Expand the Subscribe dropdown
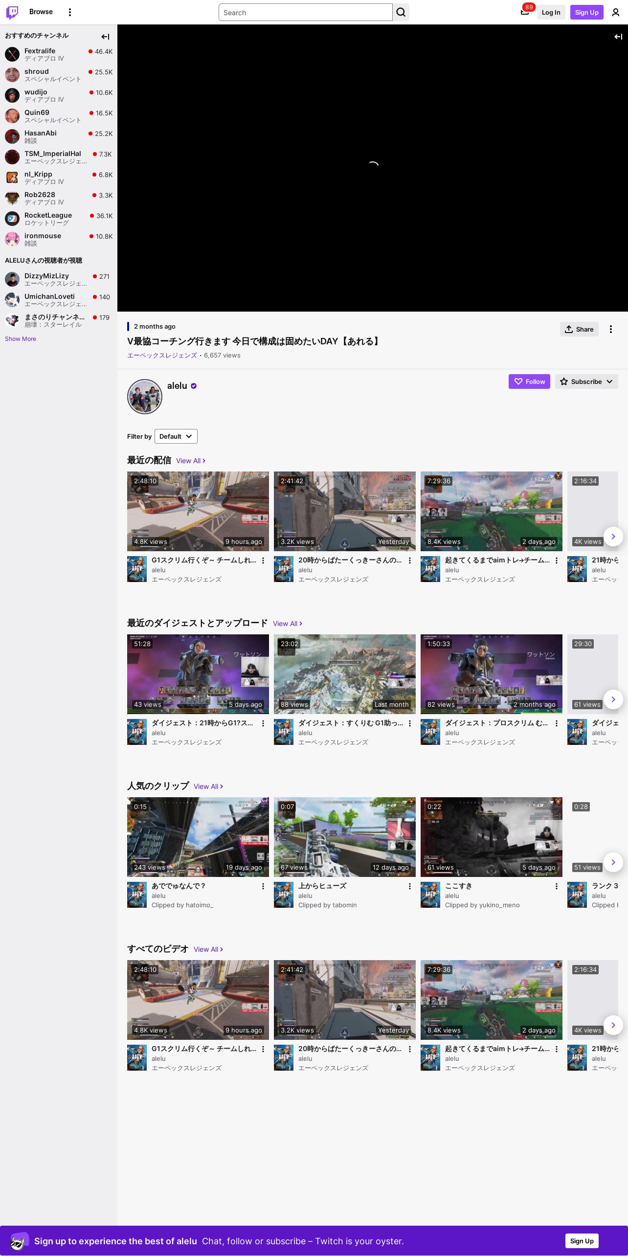 [586, 381]
